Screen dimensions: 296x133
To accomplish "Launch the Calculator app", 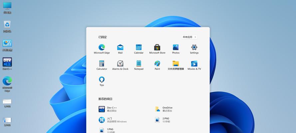I will (x=102, y=65).
